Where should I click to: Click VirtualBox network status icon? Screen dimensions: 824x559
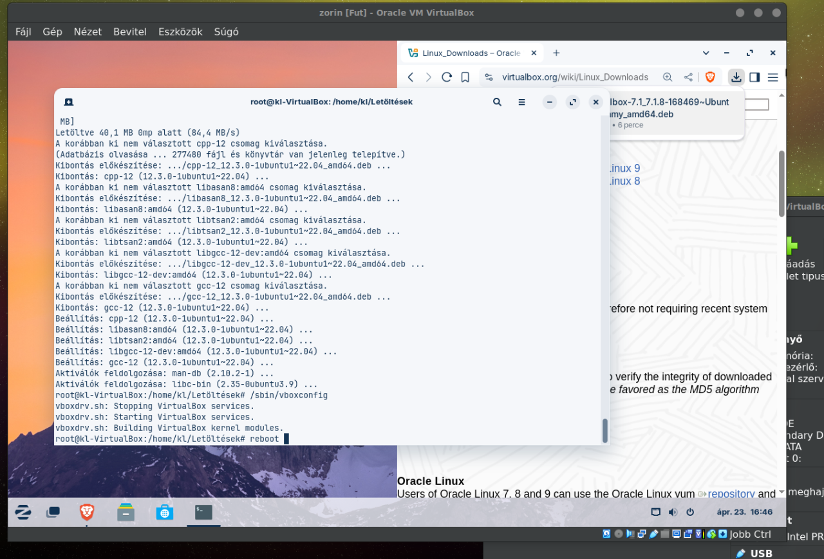(642, 534)
